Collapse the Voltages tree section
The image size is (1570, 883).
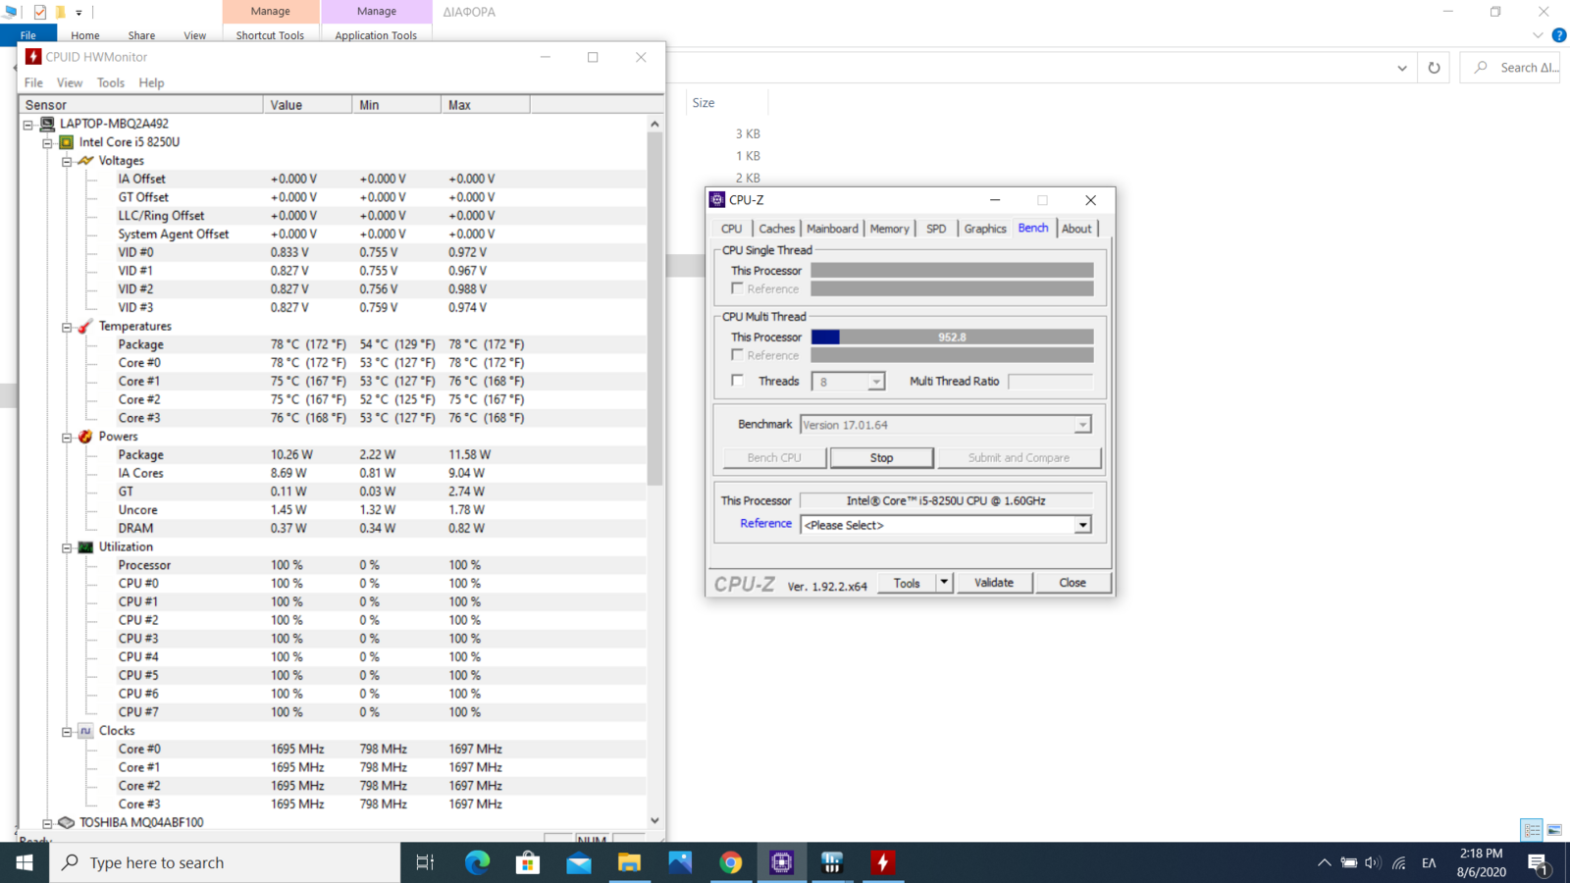point(67,162)
